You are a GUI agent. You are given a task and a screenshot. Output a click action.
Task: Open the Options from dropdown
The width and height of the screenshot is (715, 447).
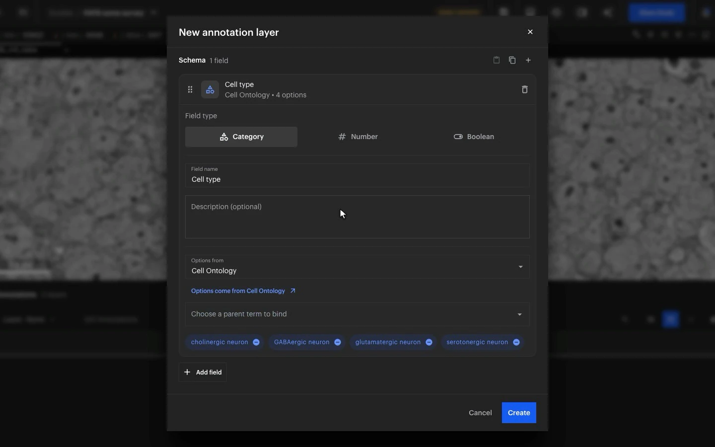357,267
